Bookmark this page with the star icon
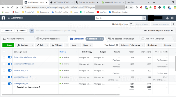Screen dimensions: 176x97 point(131,8)
